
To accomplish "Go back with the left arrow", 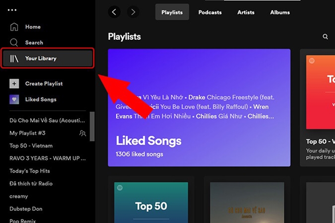I will pyautogui.click(x=114, y=12).
